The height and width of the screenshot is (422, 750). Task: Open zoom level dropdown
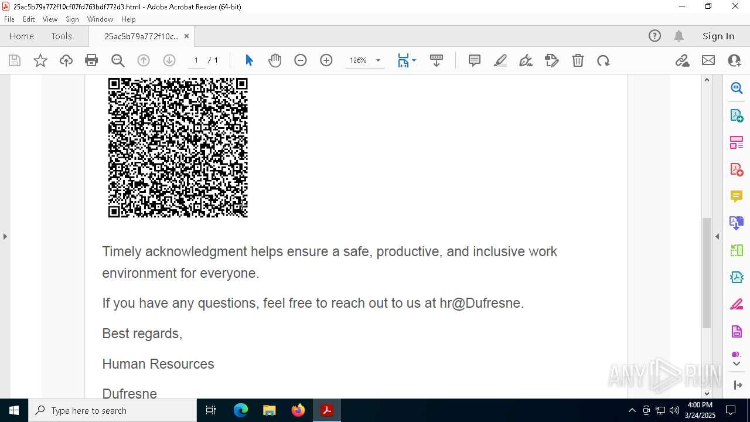(378, 60)
